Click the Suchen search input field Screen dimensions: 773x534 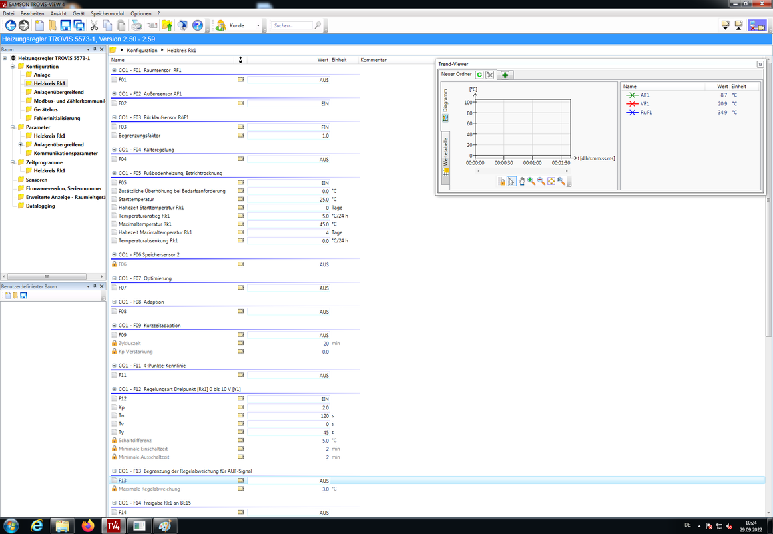292,25
